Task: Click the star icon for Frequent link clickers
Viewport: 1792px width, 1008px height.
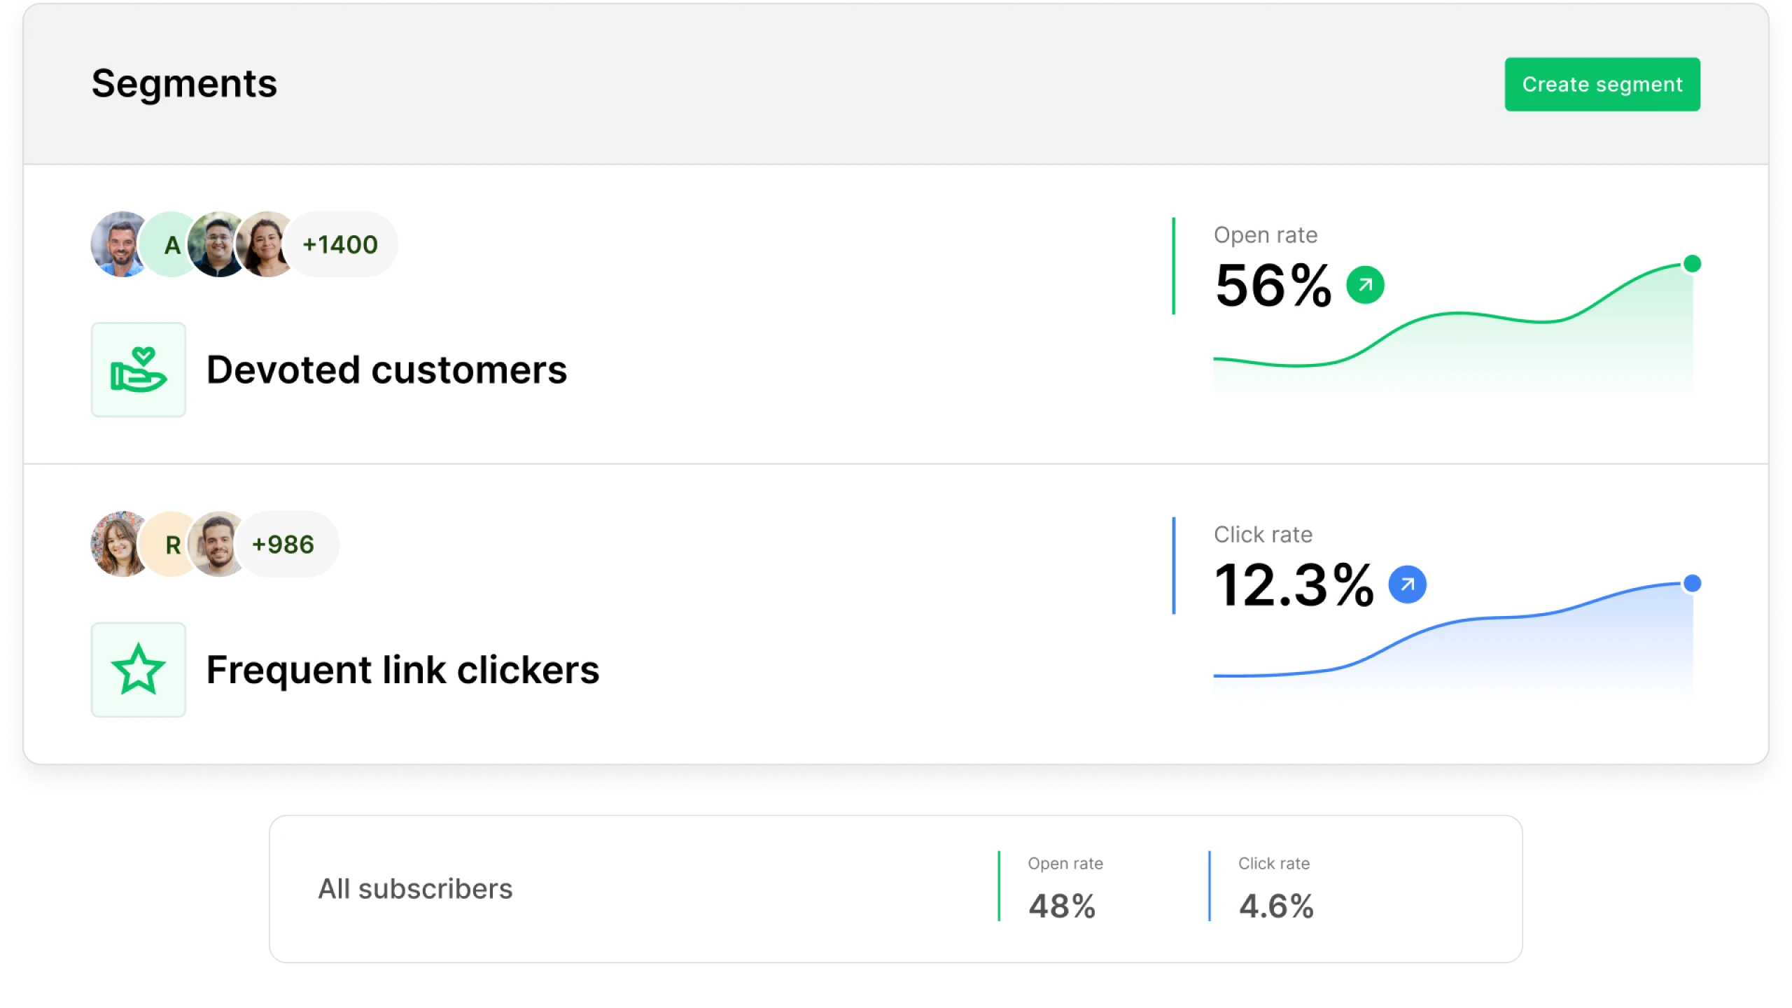Action: tap(139, 669)
